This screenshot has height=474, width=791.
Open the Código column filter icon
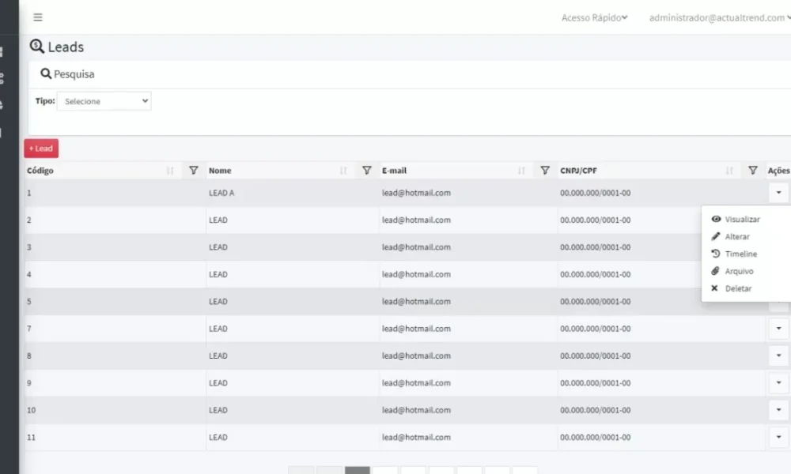point(194,171)
